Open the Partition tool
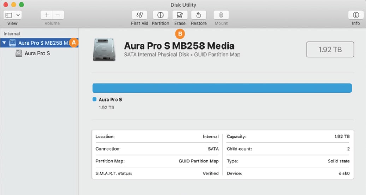The height and width of the screenshot is (195, 366). pyautogui.click(x=160, y=15)
